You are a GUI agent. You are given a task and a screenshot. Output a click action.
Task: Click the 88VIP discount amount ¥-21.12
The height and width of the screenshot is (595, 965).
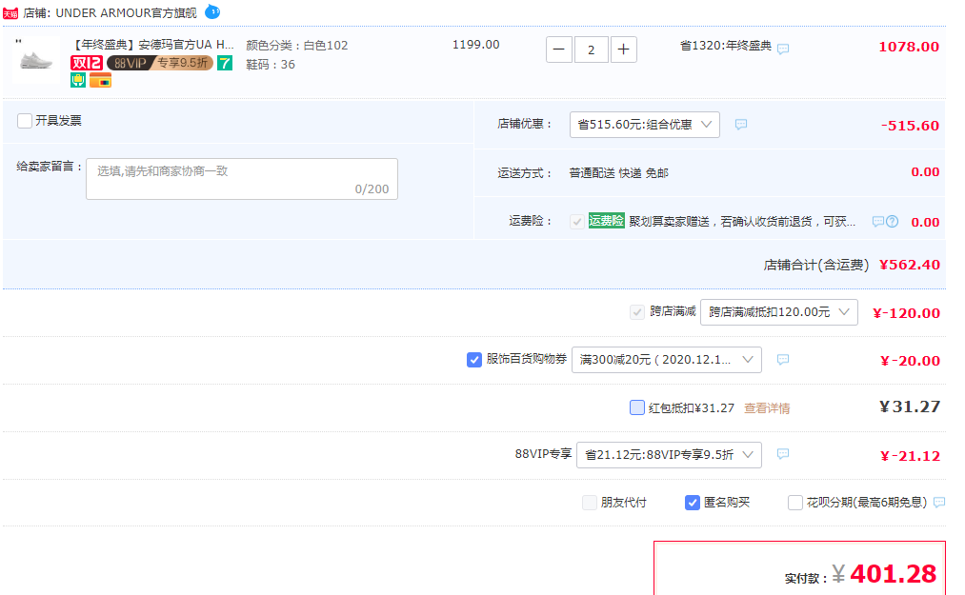click(x=911, y=456)
